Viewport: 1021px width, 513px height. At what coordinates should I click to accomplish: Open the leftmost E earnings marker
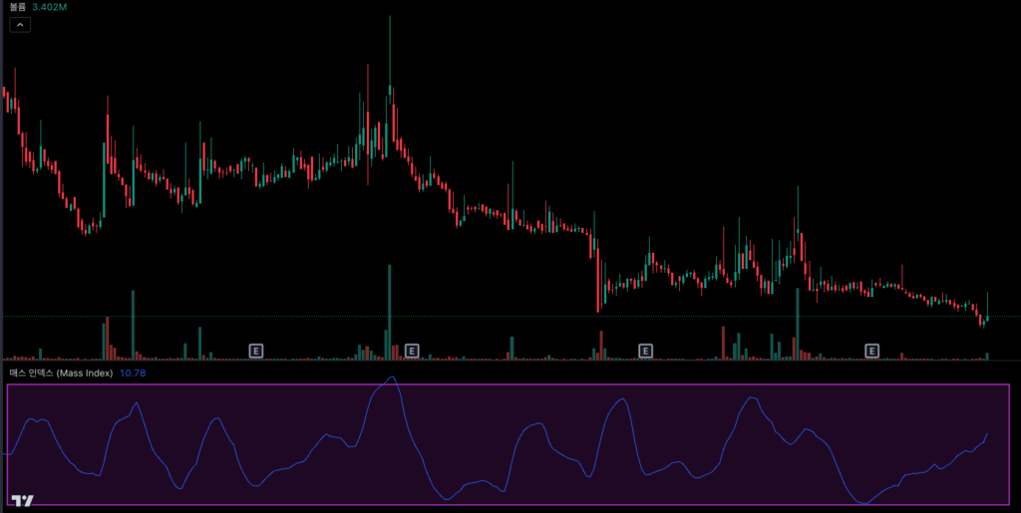[x=256, y=351]
